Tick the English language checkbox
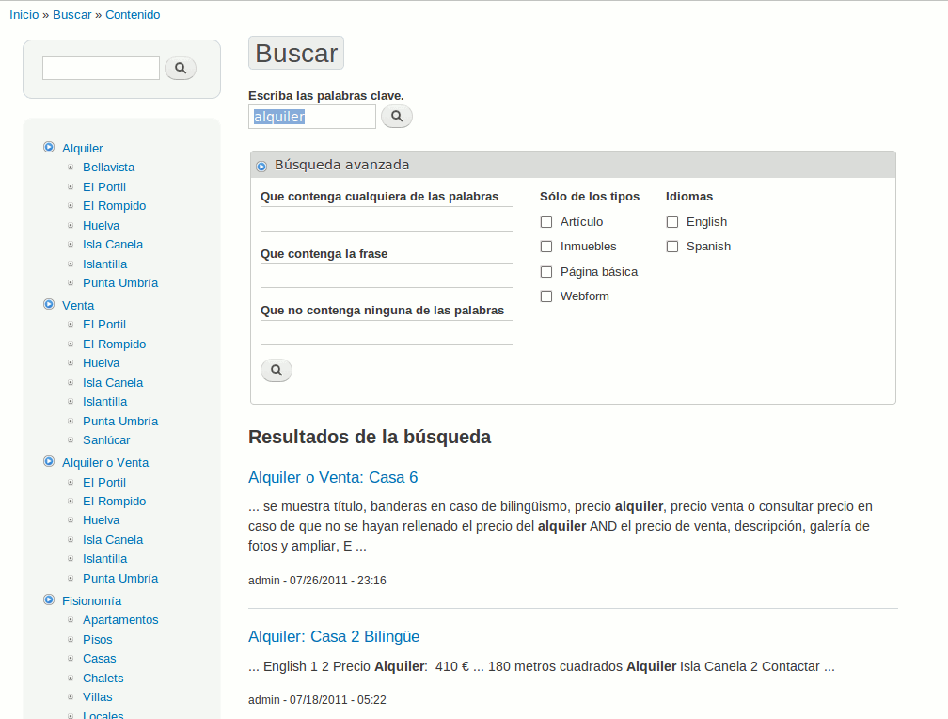The image size is (948, 719). pos(672,222)
